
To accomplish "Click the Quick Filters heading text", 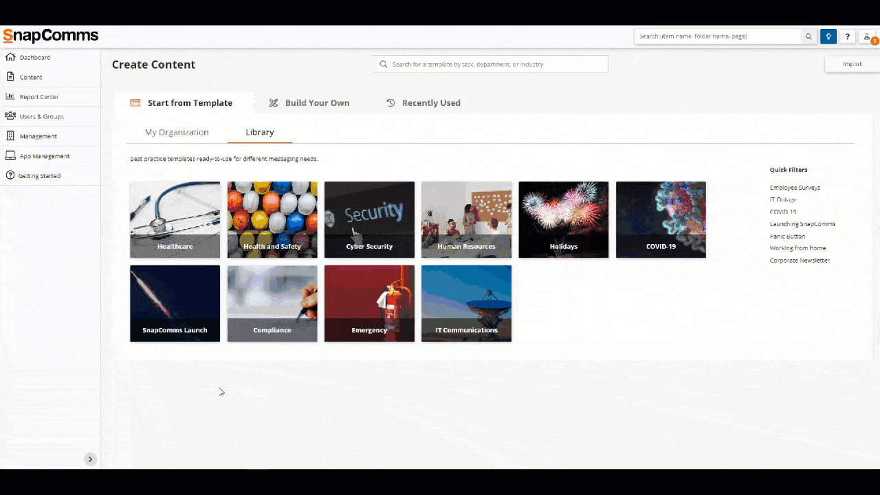I will coord(789,170).
